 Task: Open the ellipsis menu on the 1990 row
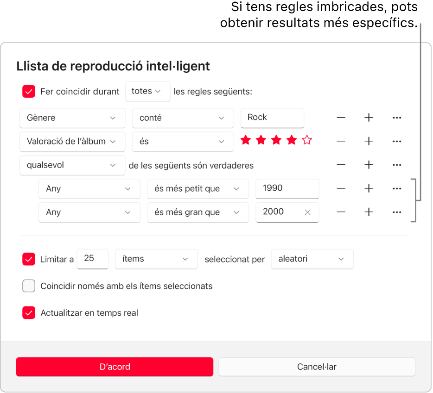(x=397, y=188)
